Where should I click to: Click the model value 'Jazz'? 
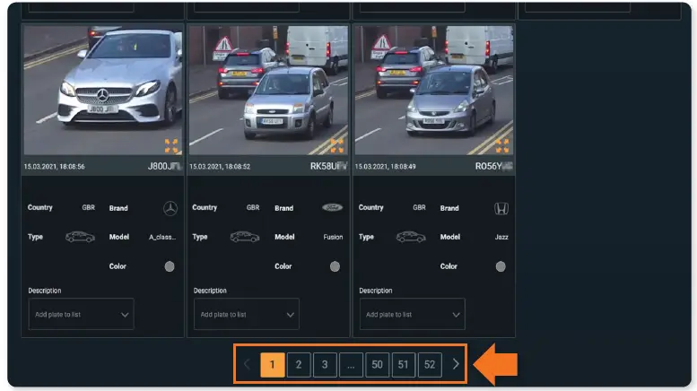pyautogui.click(x=501, y=238)
